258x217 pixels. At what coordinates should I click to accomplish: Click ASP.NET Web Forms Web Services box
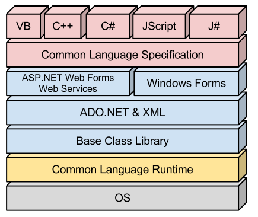tap(68, 83)
